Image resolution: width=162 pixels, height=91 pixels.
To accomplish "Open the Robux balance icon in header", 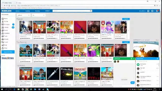I will click(x=152, y=11).
